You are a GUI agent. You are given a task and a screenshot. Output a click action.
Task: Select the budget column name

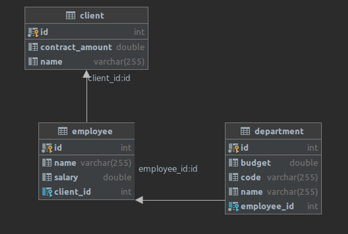click(x=256, y=163)
